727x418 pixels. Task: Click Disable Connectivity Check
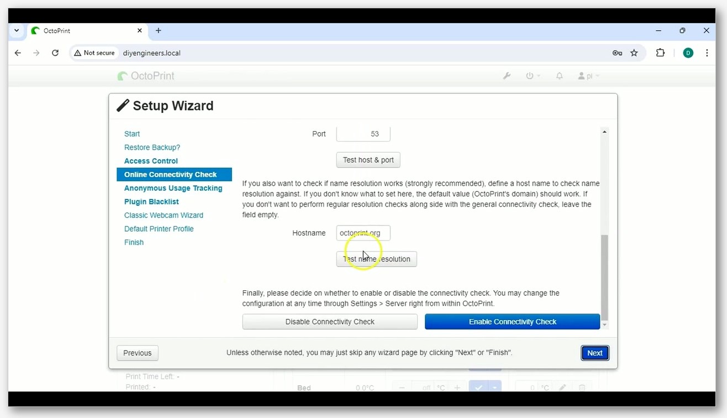click(330, 322)
